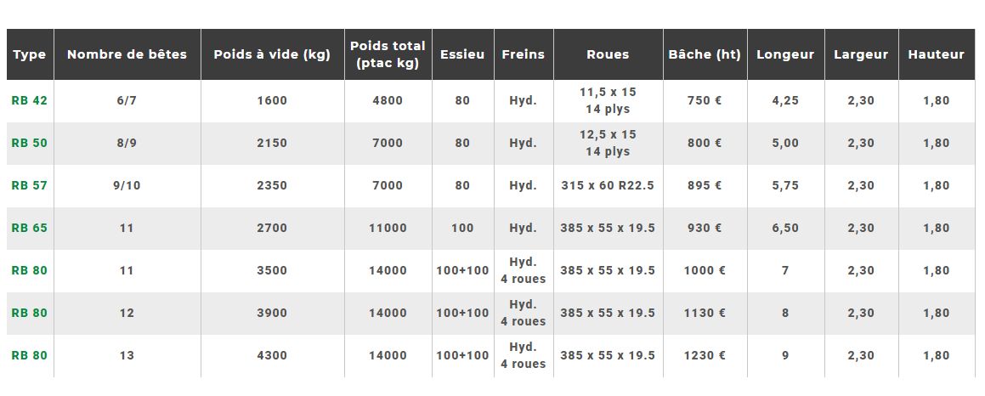Click the 750 € tarp price cell
This screenshot has width=985, height=396.
tap(705, 100)
